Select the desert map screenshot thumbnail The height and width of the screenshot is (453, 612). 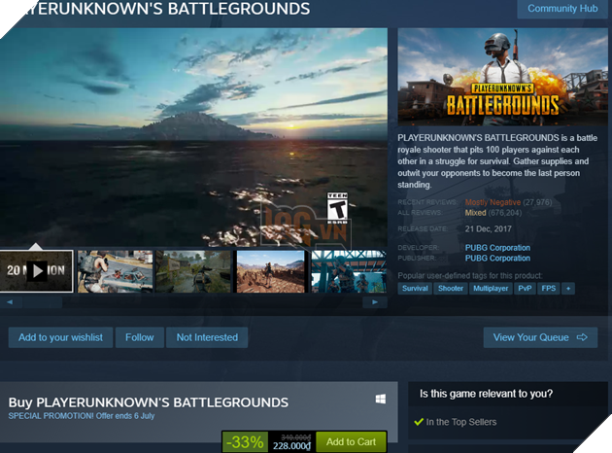pyautogui.click(x=270, y=271)
